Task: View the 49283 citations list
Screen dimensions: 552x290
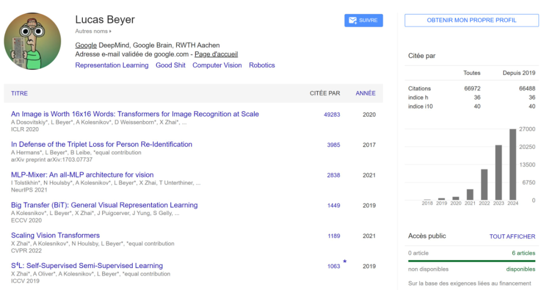Action: tap(332, 115)
